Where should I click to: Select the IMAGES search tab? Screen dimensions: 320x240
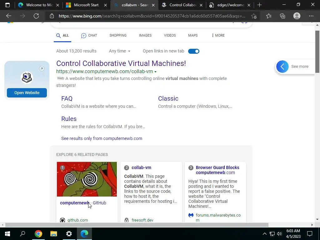point(145,35)
